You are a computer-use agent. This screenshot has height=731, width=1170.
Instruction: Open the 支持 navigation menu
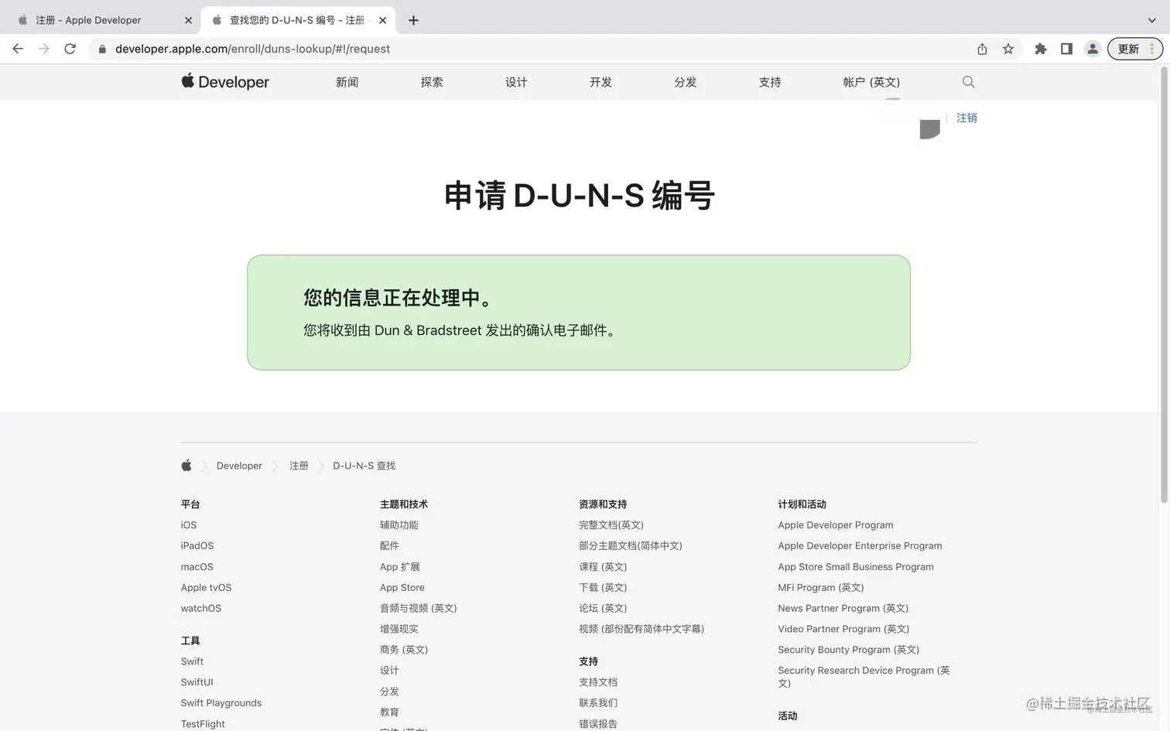pos(770,82)
